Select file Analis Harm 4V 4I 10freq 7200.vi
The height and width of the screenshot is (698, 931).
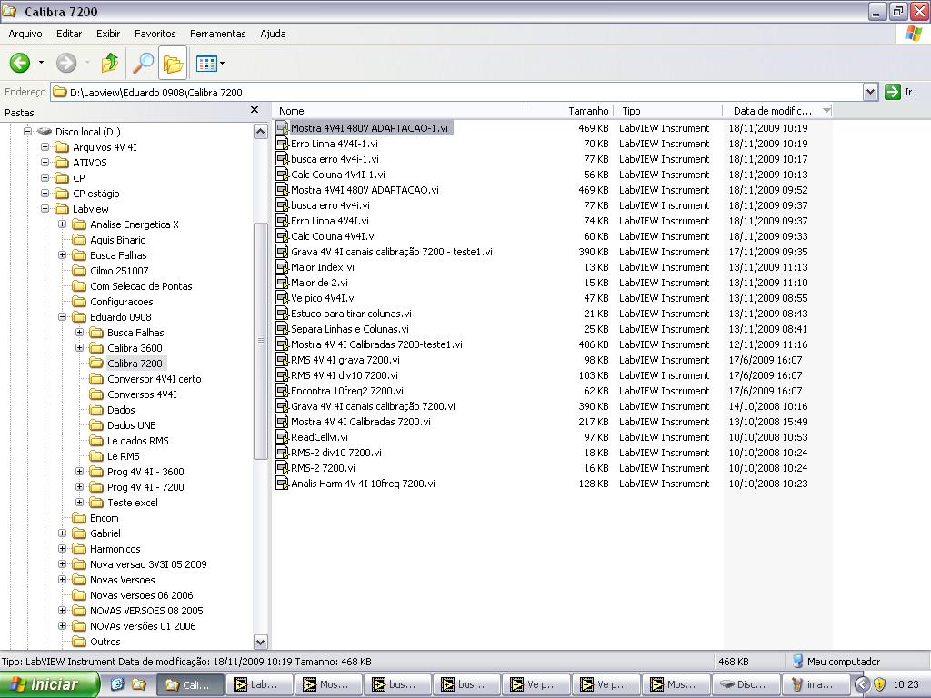tap(363, 484)
